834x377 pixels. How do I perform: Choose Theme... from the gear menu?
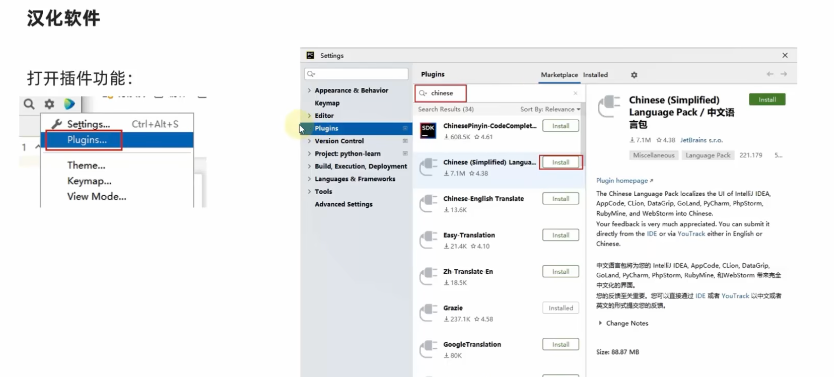(117, 165)
